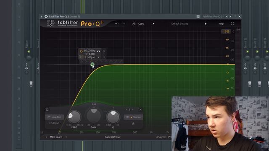Viewport: 269px width, 151px height.
Task: Toggle the Master track stereo separation arrows
Action: coord(26,68)
